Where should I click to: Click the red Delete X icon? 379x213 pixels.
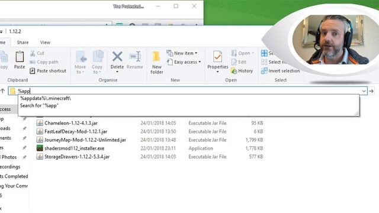click(x=117, y=57)
